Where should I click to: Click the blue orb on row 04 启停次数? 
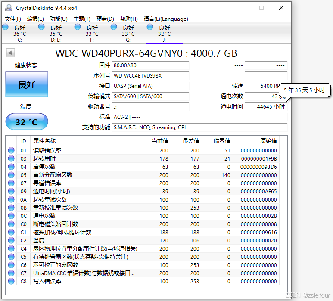(x=11, y=167)
